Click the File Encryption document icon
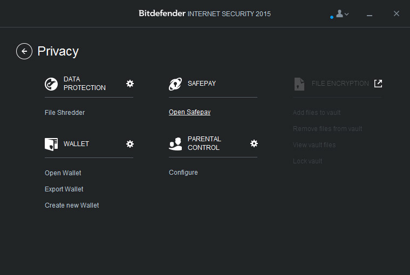The width and height of the screenshot is (410, 275). (299, 84)
